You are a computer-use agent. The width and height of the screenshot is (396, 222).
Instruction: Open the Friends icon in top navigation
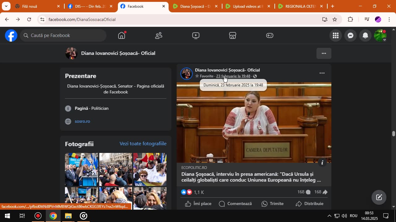(x=159, y=35)
